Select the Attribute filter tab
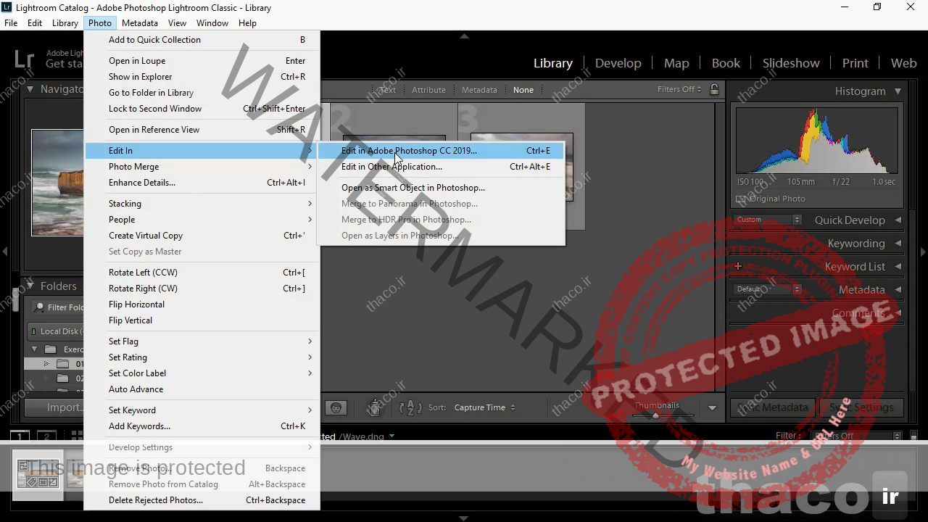The width and height of the screenshot is (928, 522). [428, 90]
